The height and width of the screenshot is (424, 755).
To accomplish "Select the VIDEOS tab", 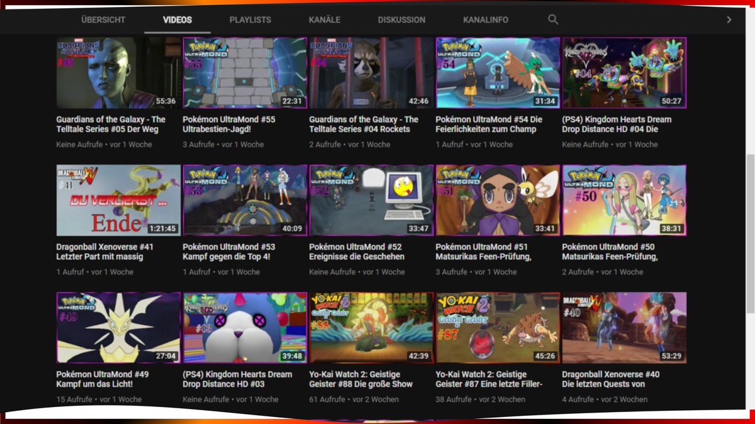I will pos(177,20).
